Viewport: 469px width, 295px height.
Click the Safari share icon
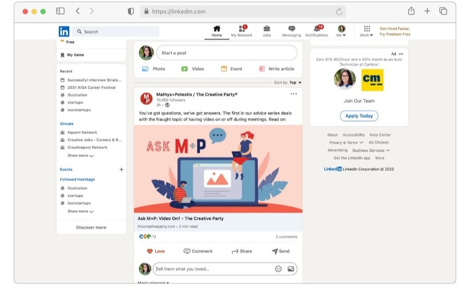411,11
